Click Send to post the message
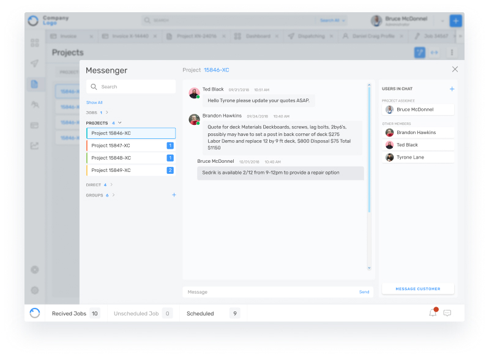The height and width of the screenshot is (358, 489). [x=364, y=292]
